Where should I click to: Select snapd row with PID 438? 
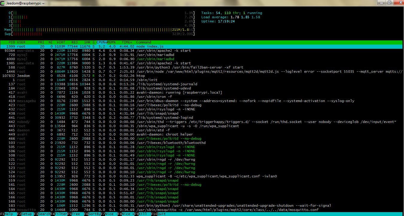point(201,113)
